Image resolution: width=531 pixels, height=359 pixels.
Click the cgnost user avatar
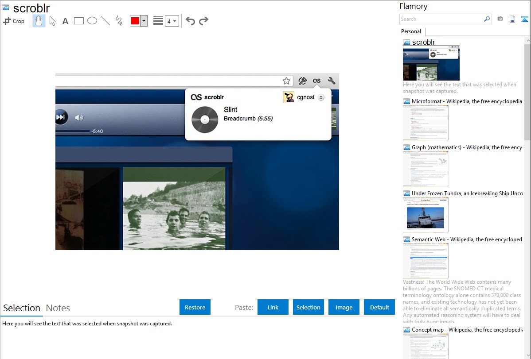point(289,97)
